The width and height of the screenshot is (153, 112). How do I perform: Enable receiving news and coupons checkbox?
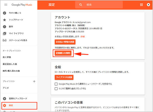coord(56,84)
